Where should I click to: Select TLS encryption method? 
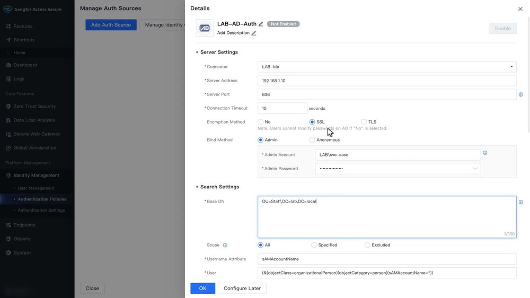point(364,122)
